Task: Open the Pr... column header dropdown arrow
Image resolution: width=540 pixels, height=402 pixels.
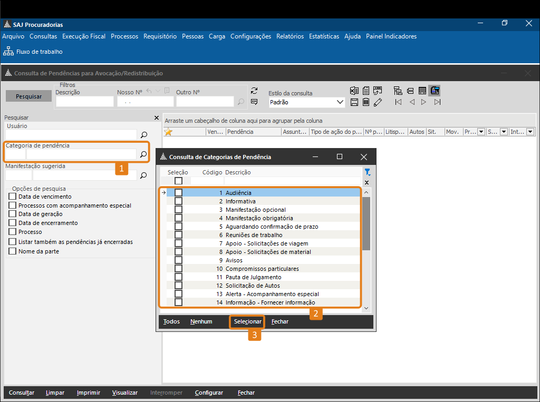Action: tap(480, 132)
